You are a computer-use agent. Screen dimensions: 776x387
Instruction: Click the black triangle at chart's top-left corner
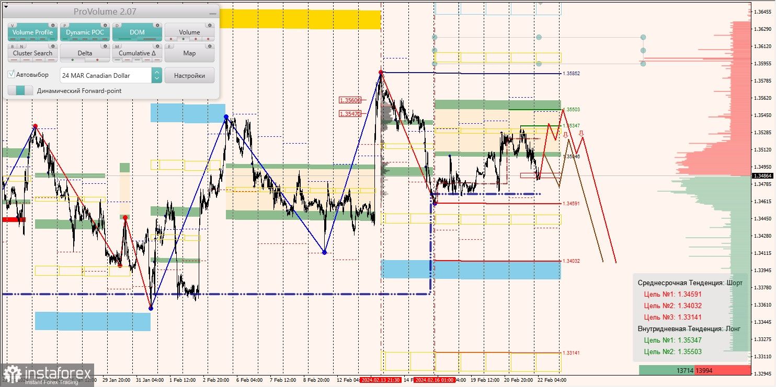(6, 7)
